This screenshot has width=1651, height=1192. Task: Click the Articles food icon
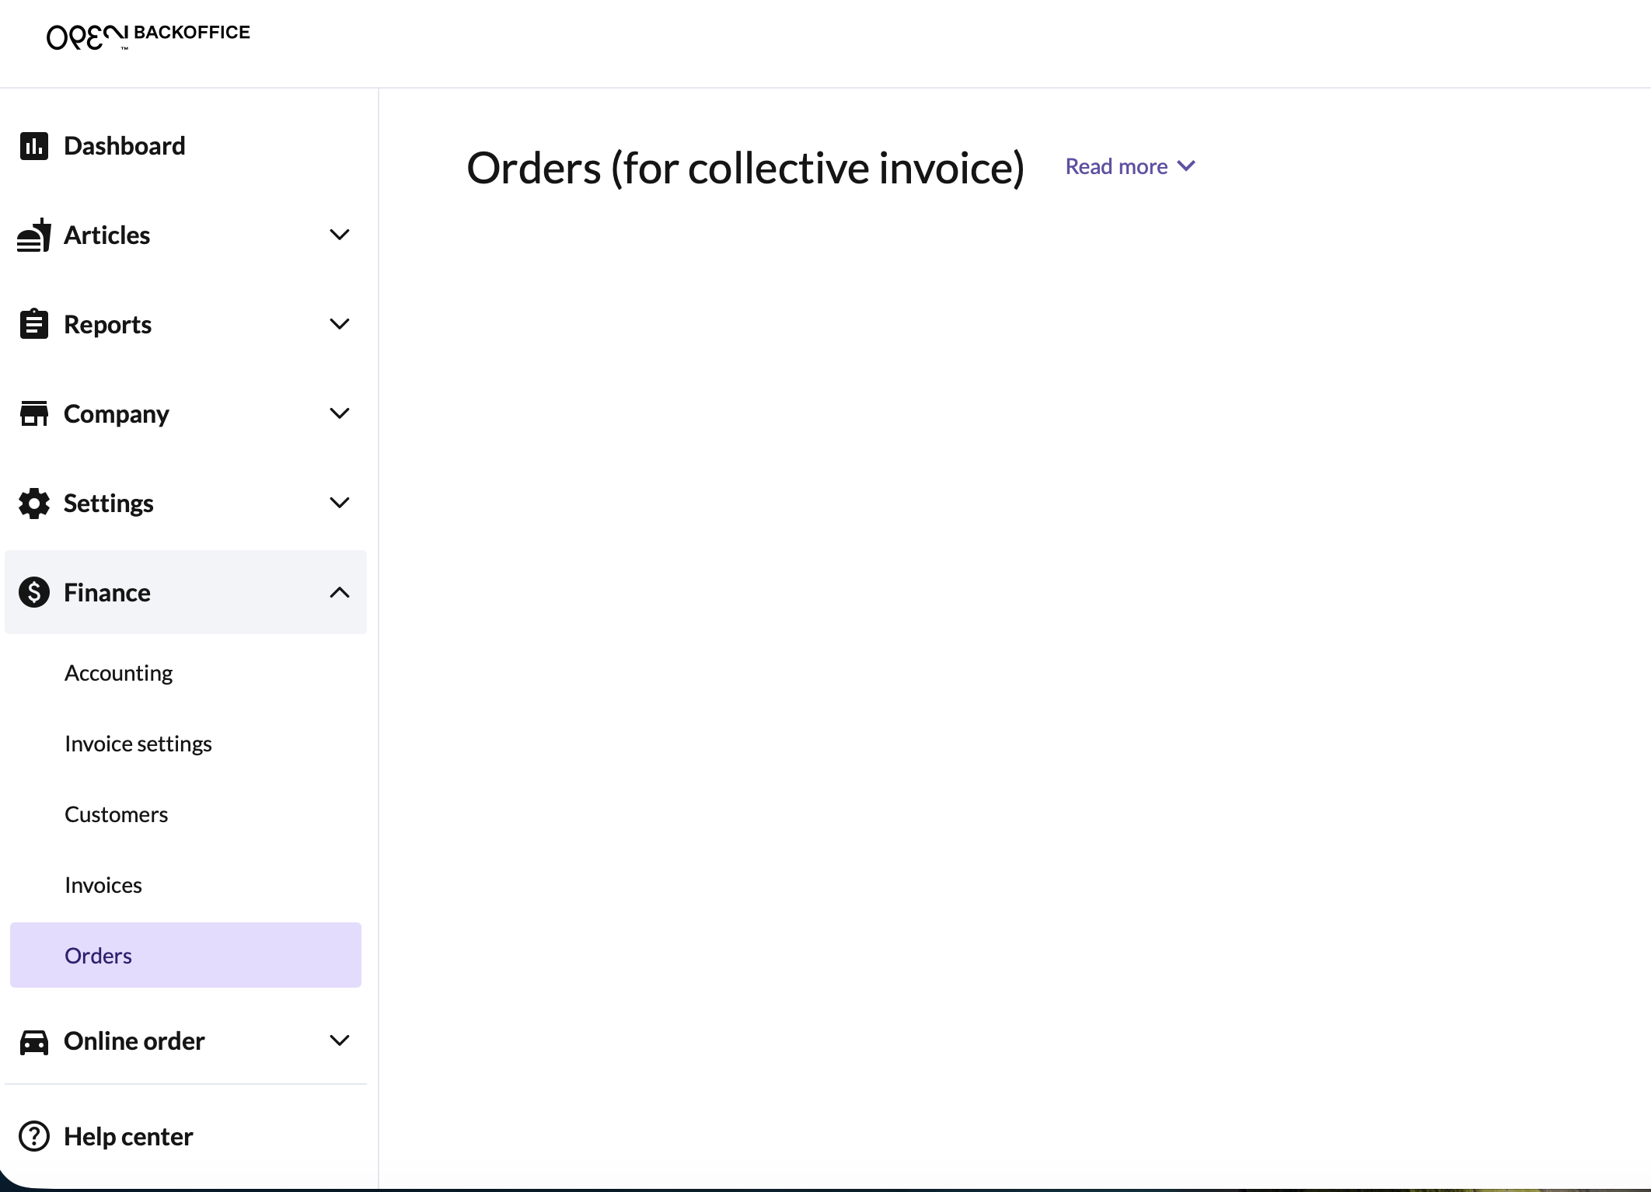point(33,235)
